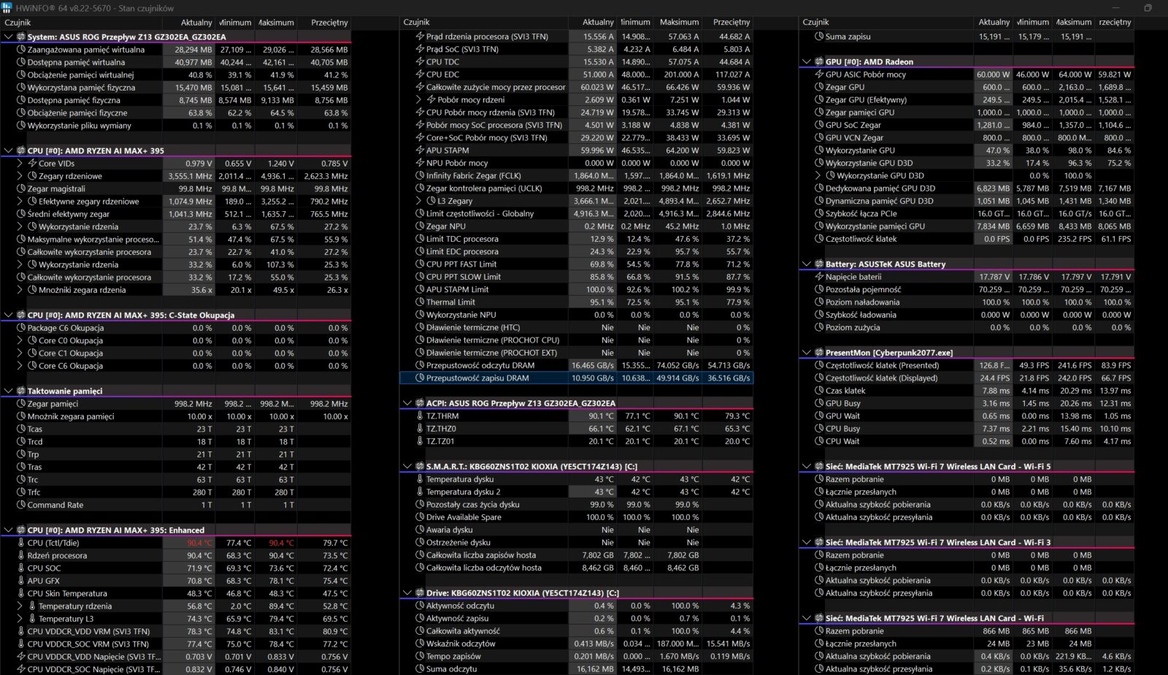Click the sensor icon of S.M.A.R.T. KIOXIA header
The image size is (1168, 675).
(x=420, y=467)
